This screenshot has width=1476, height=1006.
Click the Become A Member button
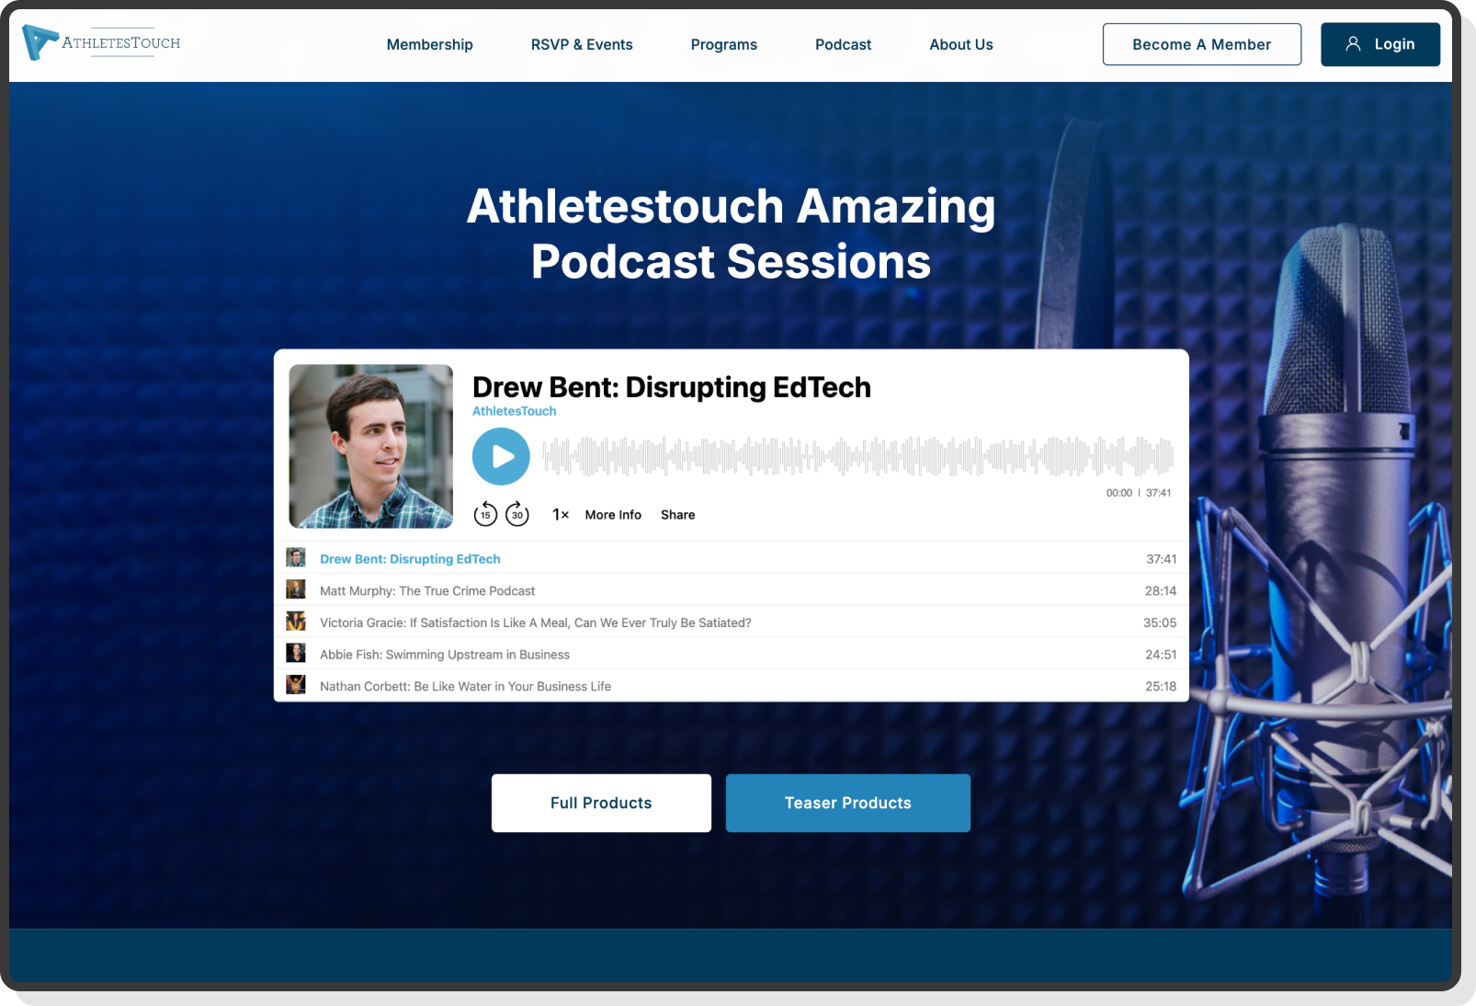point(1201,43)
